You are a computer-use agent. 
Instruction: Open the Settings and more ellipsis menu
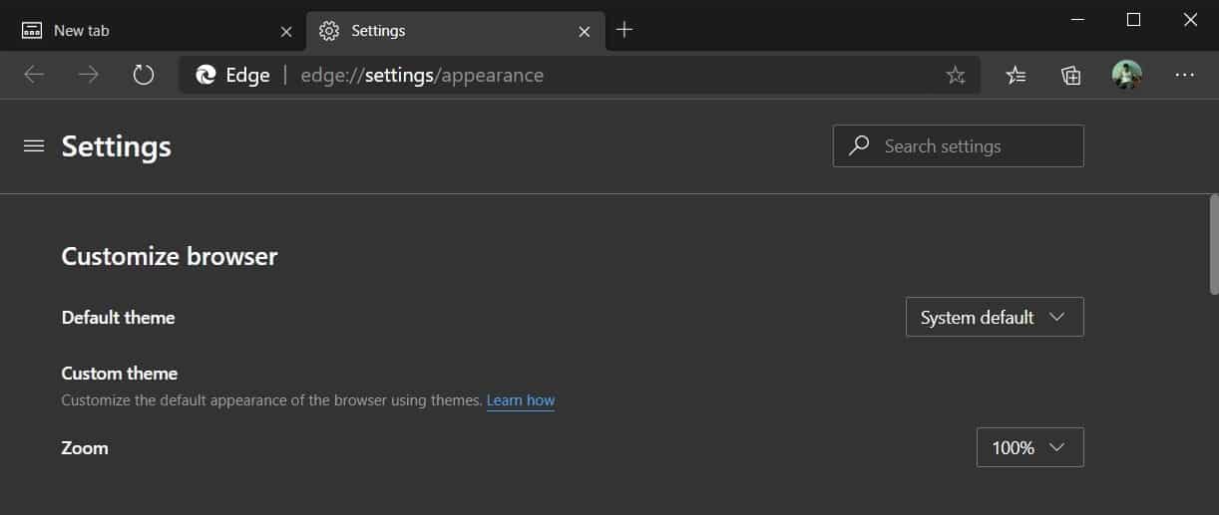pyautogui.click(x=1185, y=75)
